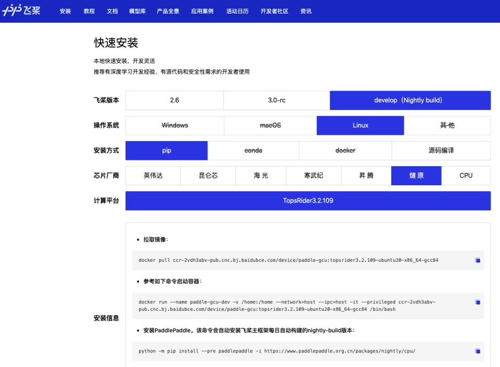Choose pip installation method
This screenshot has height=367, width=500.
click(167, 150)
